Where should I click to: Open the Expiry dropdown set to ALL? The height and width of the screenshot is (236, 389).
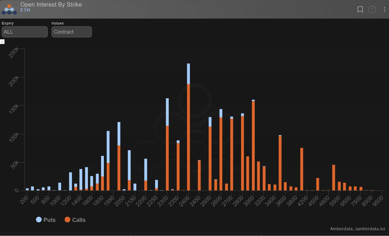pyautogui.click(x=25, y=32)
